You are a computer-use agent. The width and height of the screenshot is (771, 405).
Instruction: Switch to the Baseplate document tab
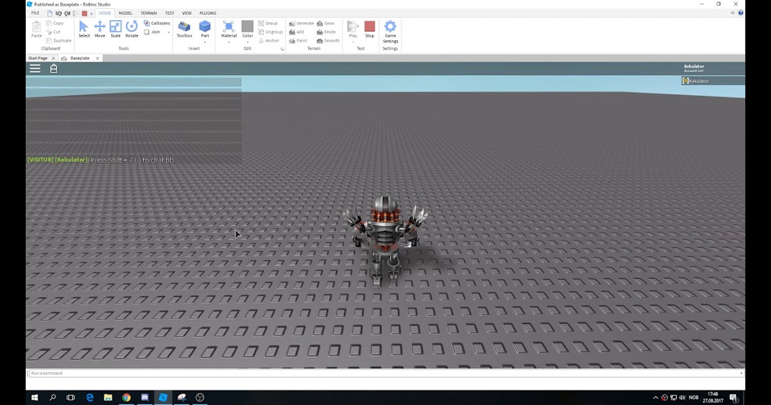(80, 58)
